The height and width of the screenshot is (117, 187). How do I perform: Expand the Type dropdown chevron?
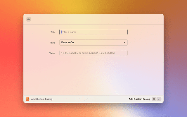tap(124, 43)
